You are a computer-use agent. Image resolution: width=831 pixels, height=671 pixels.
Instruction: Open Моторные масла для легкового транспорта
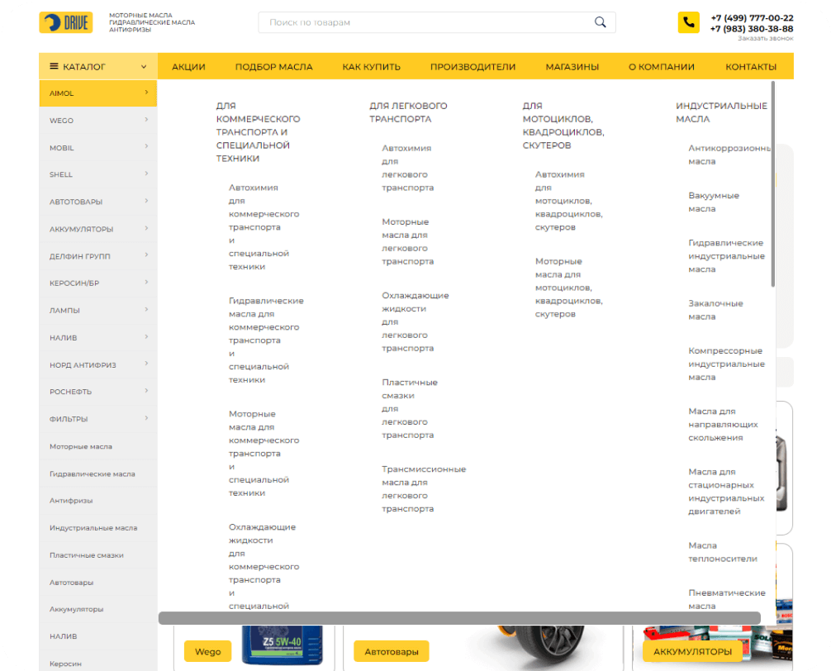click(x=407, y=241)
